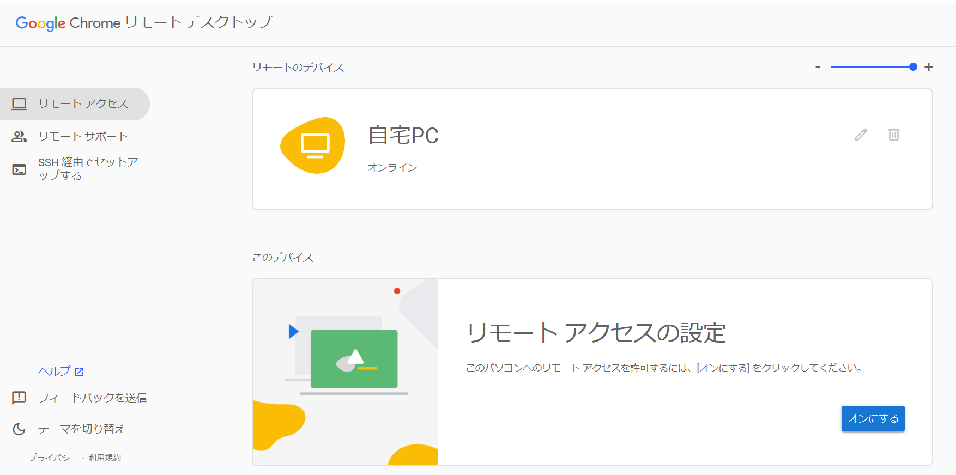Edit the 自宅PC name with pencil icon
956x475 pixels.
click(861, 135)
